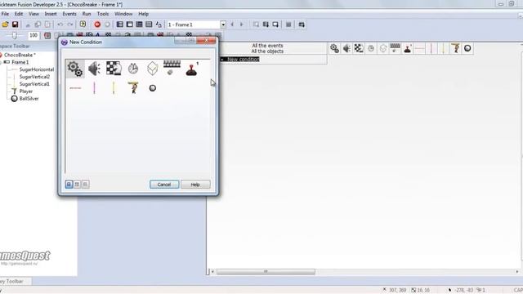This screenshot has height=294, width=523.
Task: Select Special conditions gears icon in dialog
Action: coord(75,69)
